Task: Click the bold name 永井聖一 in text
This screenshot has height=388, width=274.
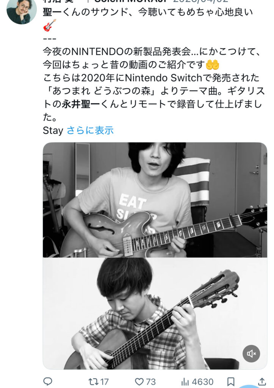Action: tap(81, 104)
